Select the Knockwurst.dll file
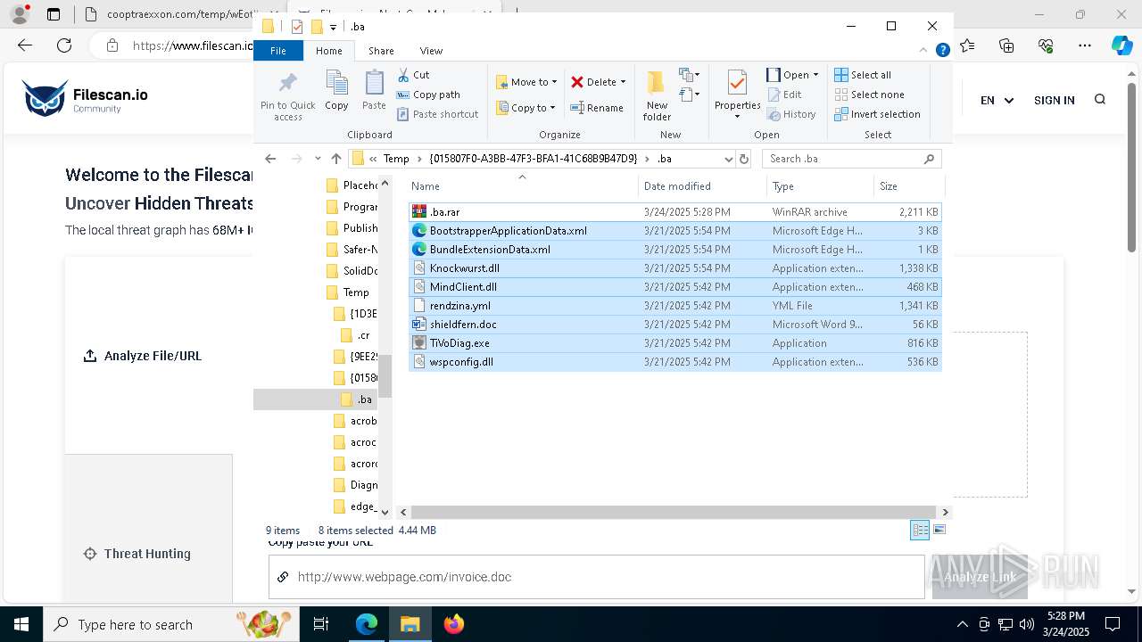The width and height of the screenshot is (1142, 642). coord(674,268)
